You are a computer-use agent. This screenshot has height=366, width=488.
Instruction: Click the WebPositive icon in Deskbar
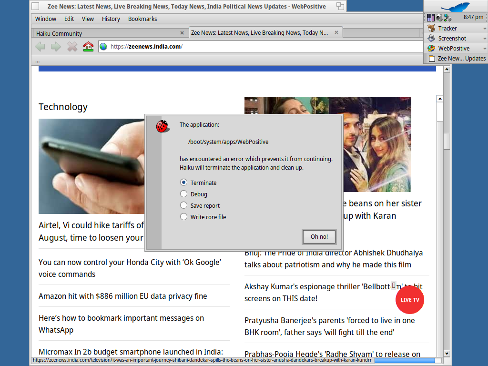click(x=431, y=48)
